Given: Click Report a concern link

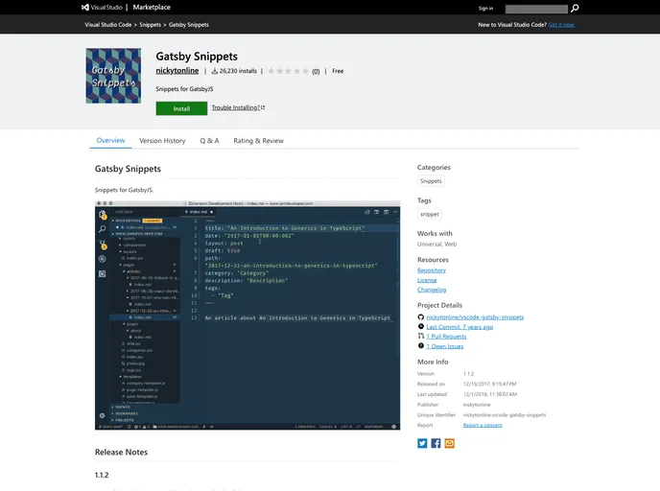Looking at the screenshot, I should click(x=483, y=426).
